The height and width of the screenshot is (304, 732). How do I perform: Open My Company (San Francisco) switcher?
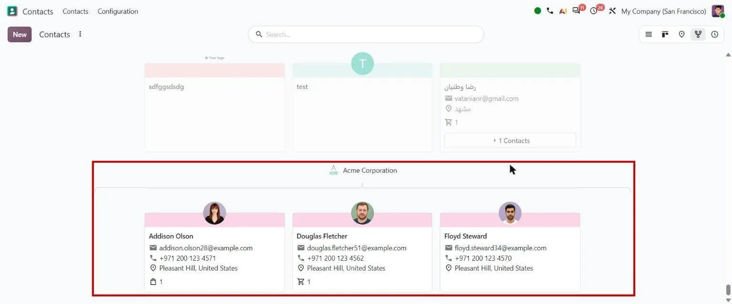pyautogui.click(x=663, y=11)
